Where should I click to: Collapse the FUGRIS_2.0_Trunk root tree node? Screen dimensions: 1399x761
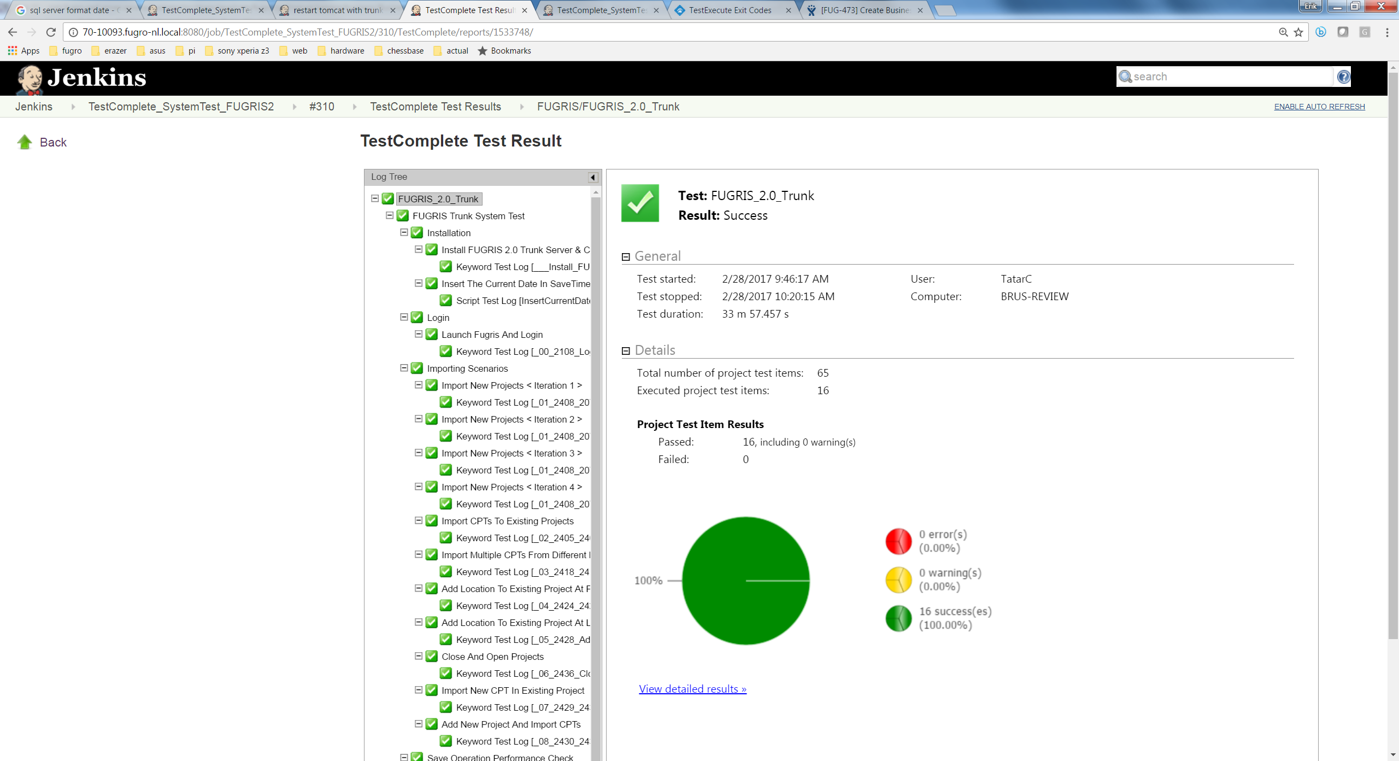coord(375,199)
